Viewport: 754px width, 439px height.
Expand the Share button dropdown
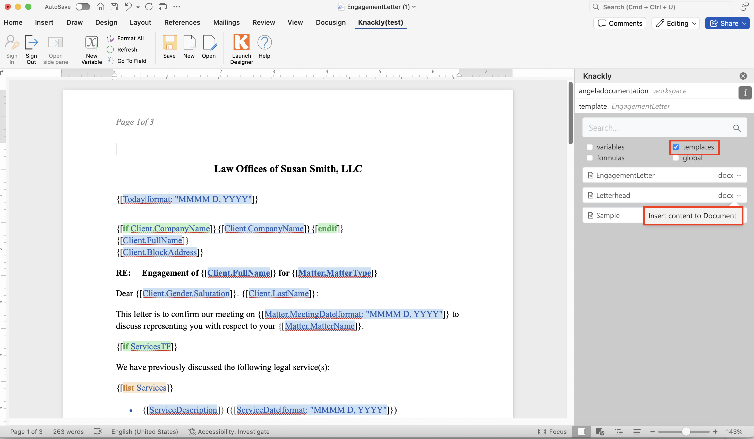coord(744,23)
